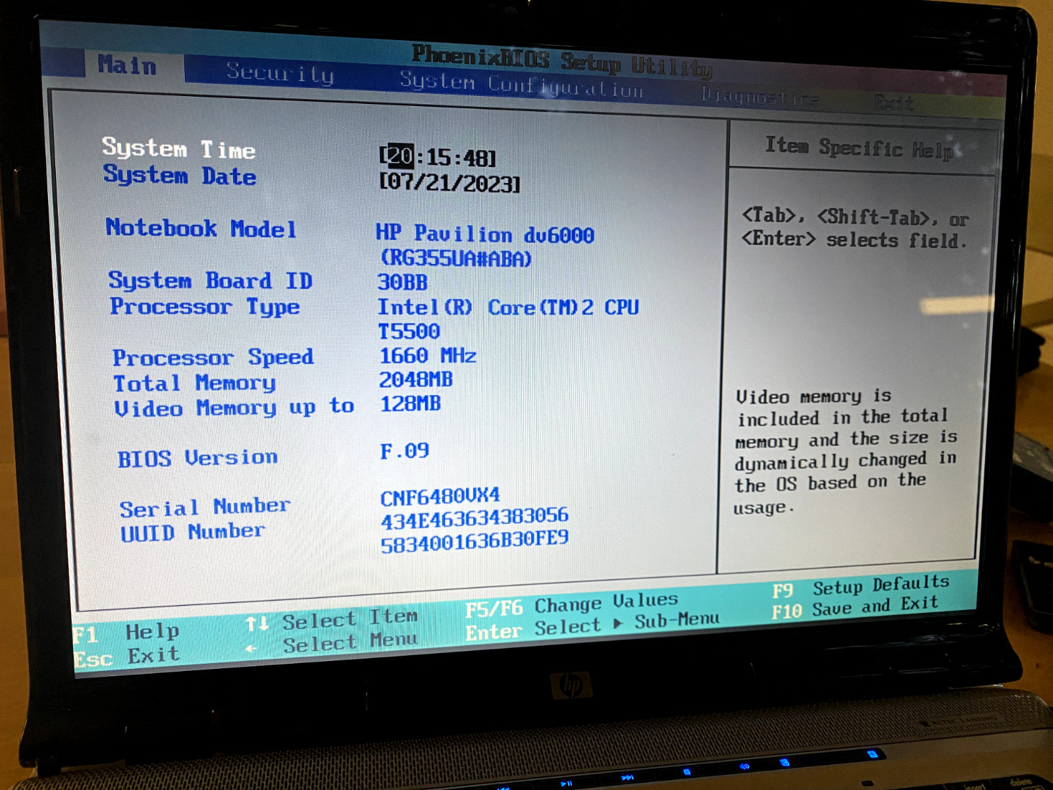The width and height of the screenshot is (1053, 790).
Task: Click Intel(R) Core(TM)2 CPU value
Action: [508, 307]
